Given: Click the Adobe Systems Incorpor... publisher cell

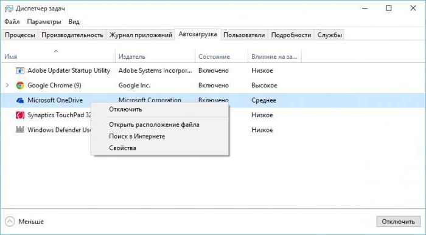Looking at the screenshot, I should (155, 71).
